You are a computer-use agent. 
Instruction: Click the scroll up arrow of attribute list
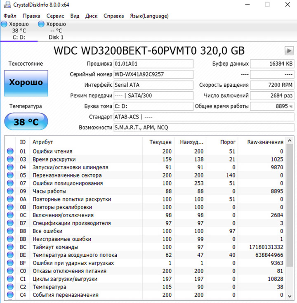click(x=290, y=140)
